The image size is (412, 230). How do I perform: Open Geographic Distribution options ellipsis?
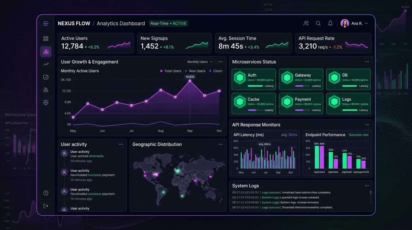coord(221,144)
